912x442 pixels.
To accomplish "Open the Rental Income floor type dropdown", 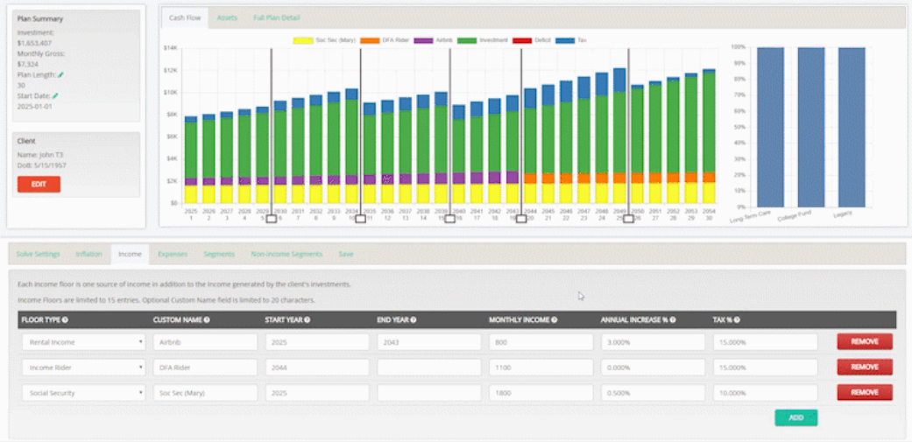I will (81, 342).
